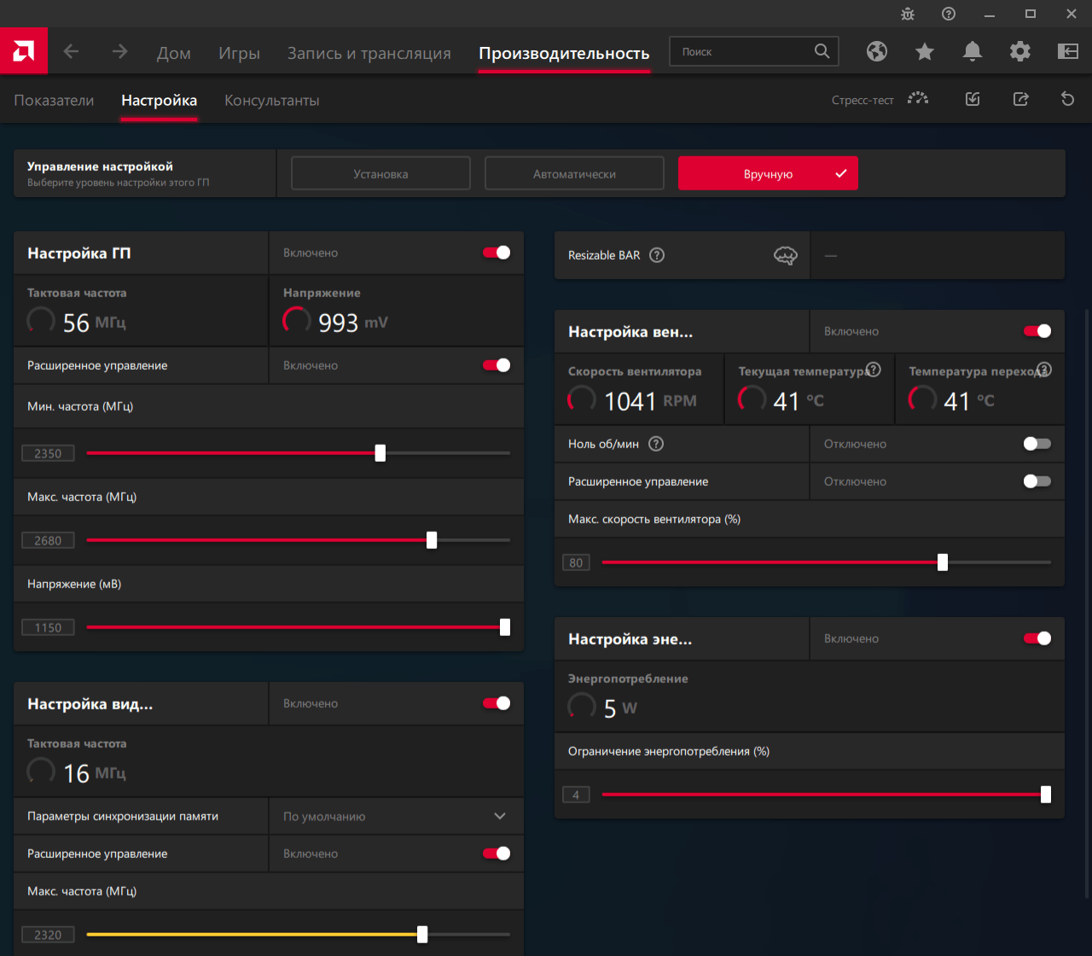Expand Параметры синхронизации памяти dropdown
The width and height of the screenshot is (1092, 956).
coord(500,816)
